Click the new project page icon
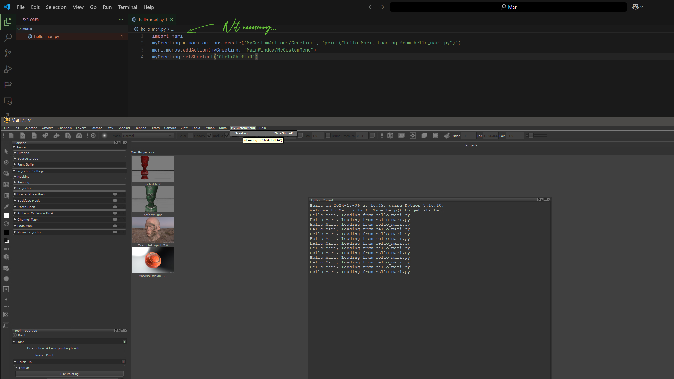This screenshot has width=674, height=379. click(x=11, y=136)
